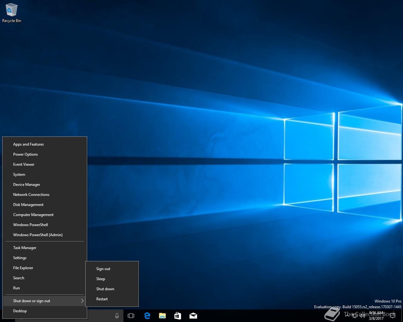Viewport: 403px width, 322px height.
Task: Open Power Options from the menu
Action: tap(45, 154)
